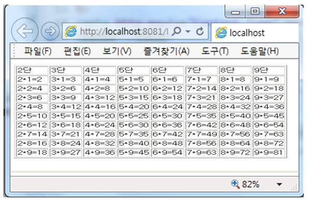
Task: Click the cell 3*3=9
Action: [x=66, y=98]
